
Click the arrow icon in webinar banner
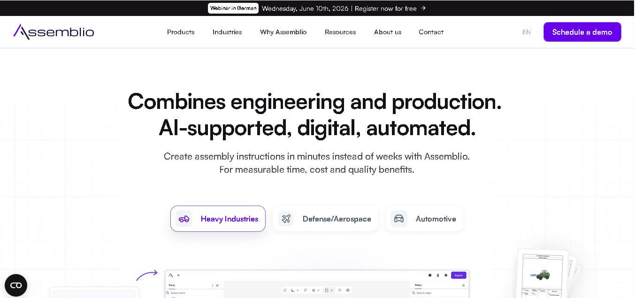pyautogui.click(x=423, y=8)
